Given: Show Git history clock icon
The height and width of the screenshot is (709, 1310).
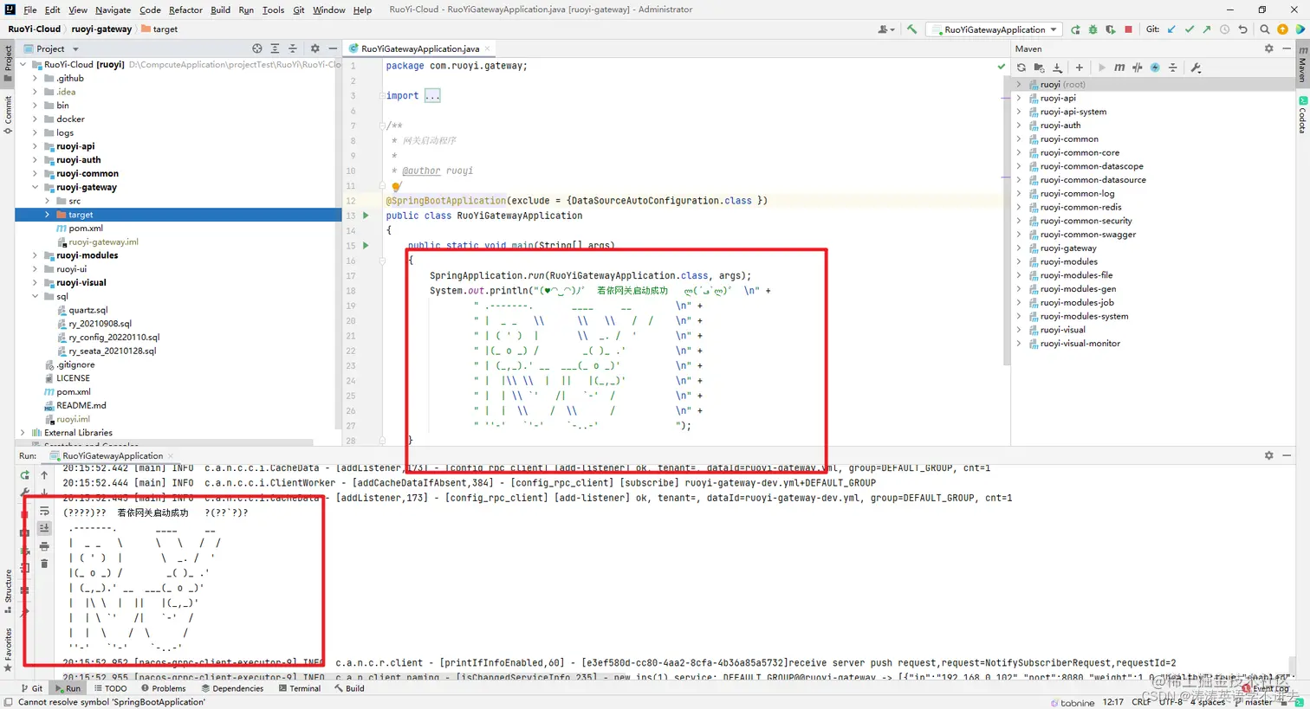Looking at the screenshot, I should point(1224,29).
